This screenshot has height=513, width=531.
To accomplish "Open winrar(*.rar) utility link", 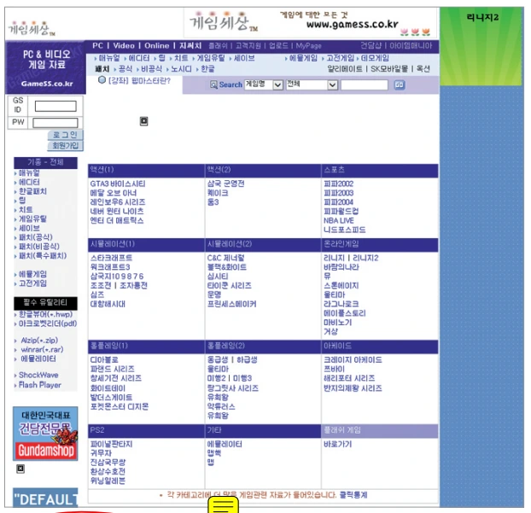I will 42,349.
